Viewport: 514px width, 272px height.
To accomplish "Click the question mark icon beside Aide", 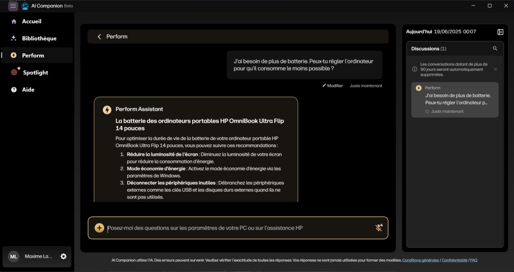I will (x=14, y=90).
